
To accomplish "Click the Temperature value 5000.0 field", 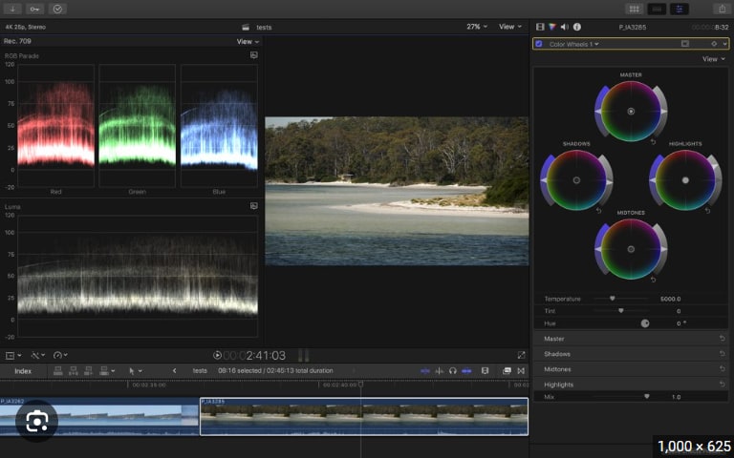I will pyautogui.click(x=670, y=299).
